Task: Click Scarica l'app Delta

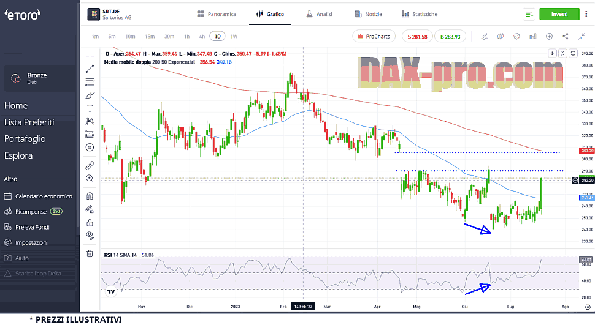Action: pos(33,274)
